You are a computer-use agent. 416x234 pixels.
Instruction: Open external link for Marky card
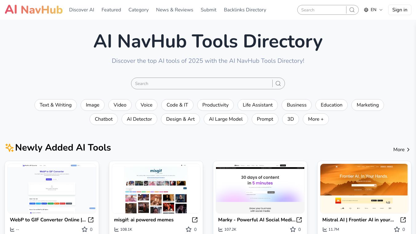pyautogui.click(x=299, y=220)
